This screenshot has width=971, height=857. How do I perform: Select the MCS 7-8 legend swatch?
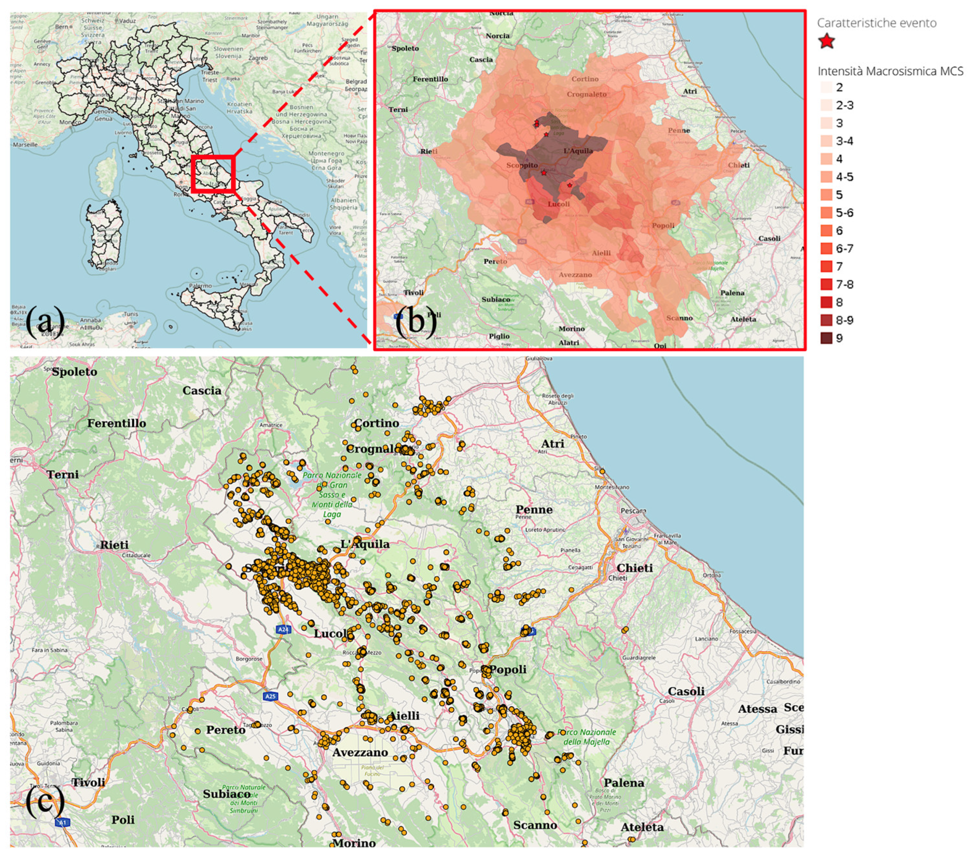pos(826,284)
